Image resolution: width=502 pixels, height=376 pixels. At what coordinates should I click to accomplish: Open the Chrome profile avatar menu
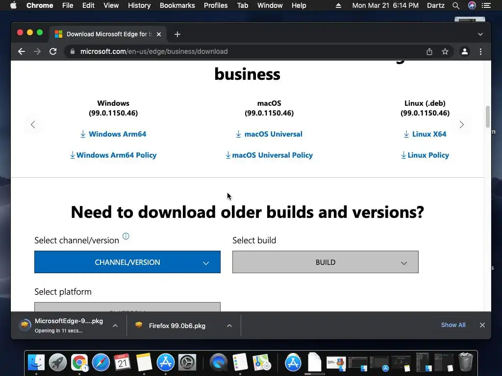click(x=465, y=51)
